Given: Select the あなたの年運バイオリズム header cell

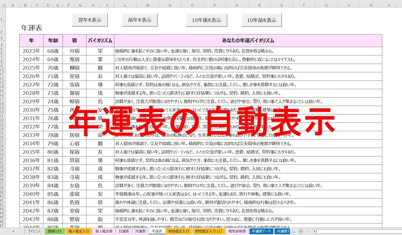Looking at the screenshot, I should coord(248,41).
